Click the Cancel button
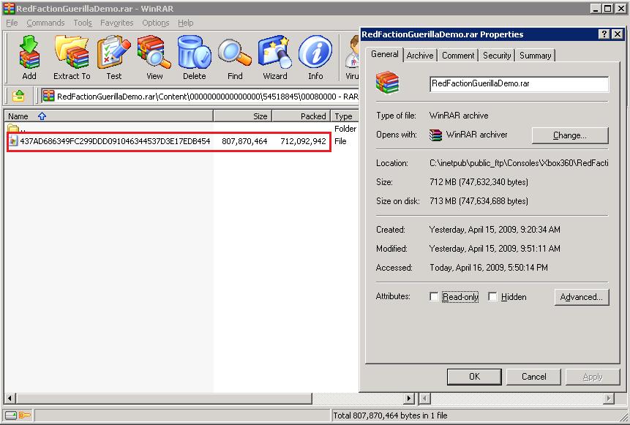 point(533,377)
